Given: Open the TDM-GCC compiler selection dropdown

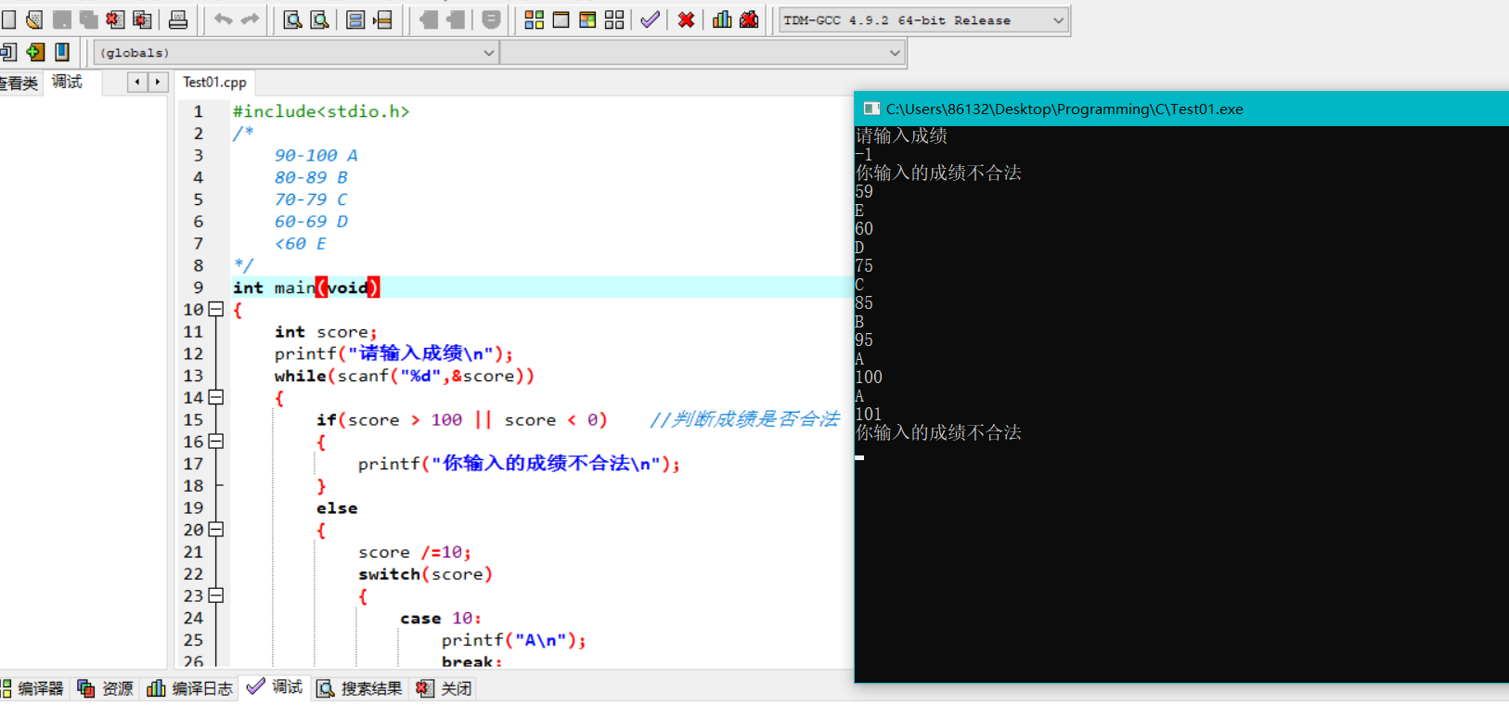Looking at the screenshot, I should (924, 20).
